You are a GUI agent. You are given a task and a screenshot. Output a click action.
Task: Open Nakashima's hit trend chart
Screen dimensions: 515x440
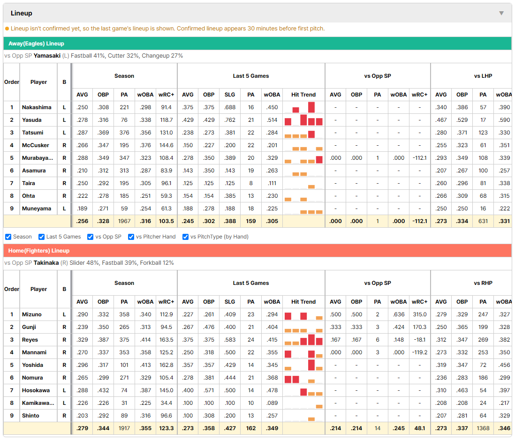click(x=303, y=107)
